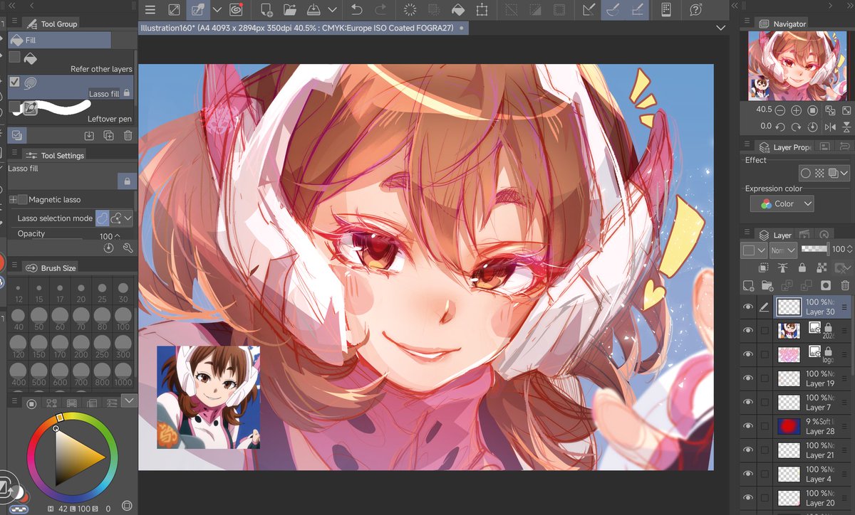Check the Leftover pen checkbox
Image resolution: width=855 pixels, height=515 pixels.
[x=15, y=106]
